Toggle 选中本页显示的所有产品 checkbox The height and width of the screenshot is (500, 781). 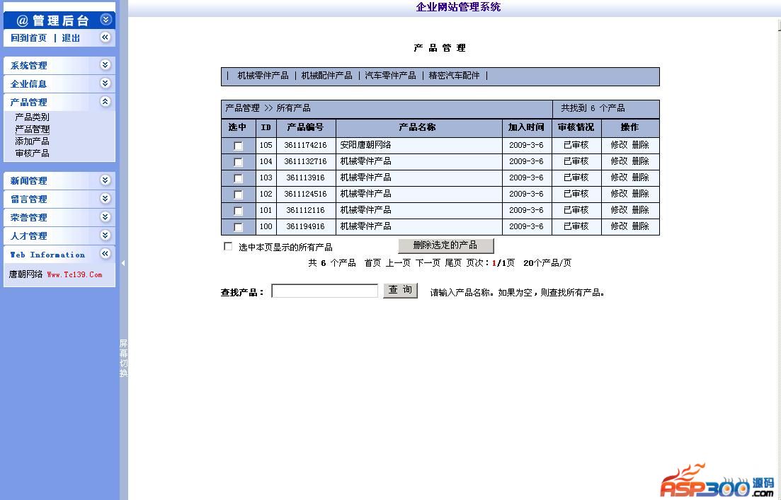pos(228,246)
